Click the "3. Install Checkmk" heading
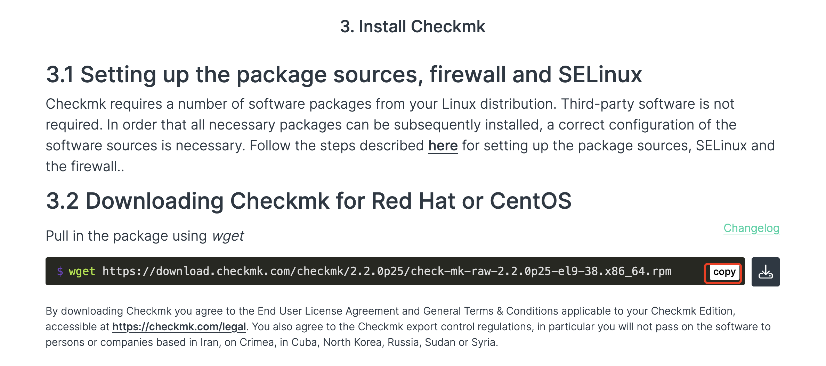The image size is (826, 366). pos(412,26)
